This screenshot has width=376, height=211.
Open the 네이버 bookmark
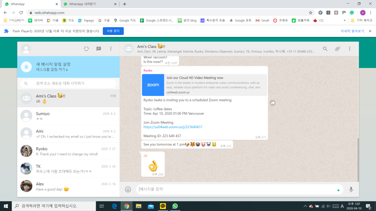(x=35, y=21)
